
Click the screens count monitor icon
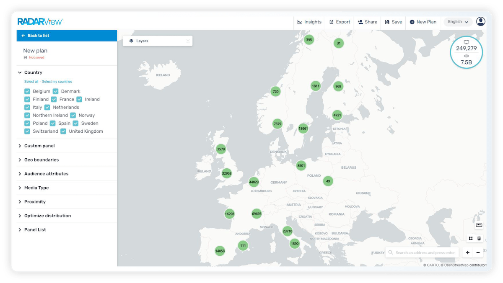click(x=467, y=42)
